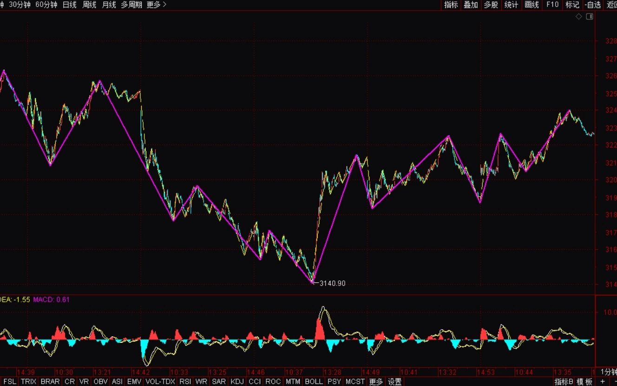Screen dimensions: 617x386
Task: Select the 月线 monthly chart period
Action: tap(109, 5)
